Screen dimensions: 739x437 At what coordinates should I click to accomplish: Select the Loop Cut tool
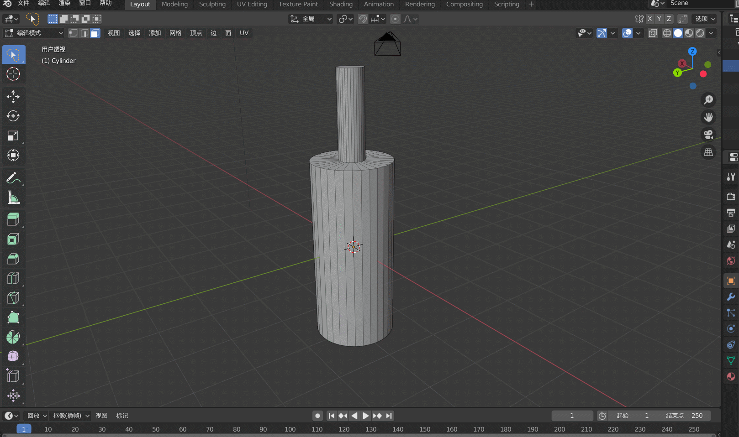coord(13,278)
